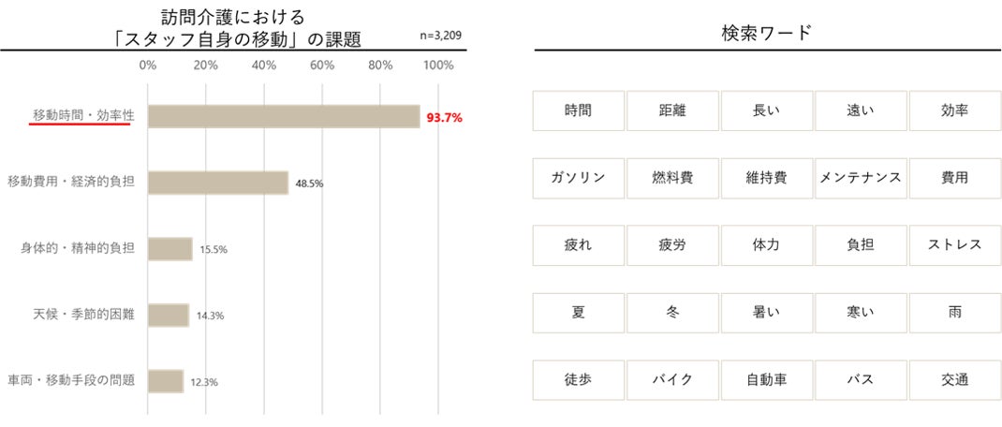Select the underlined 移動時間・効率性 label
Screen dimensions: 1002x427
pyautogui.click(x=83, y=116)
